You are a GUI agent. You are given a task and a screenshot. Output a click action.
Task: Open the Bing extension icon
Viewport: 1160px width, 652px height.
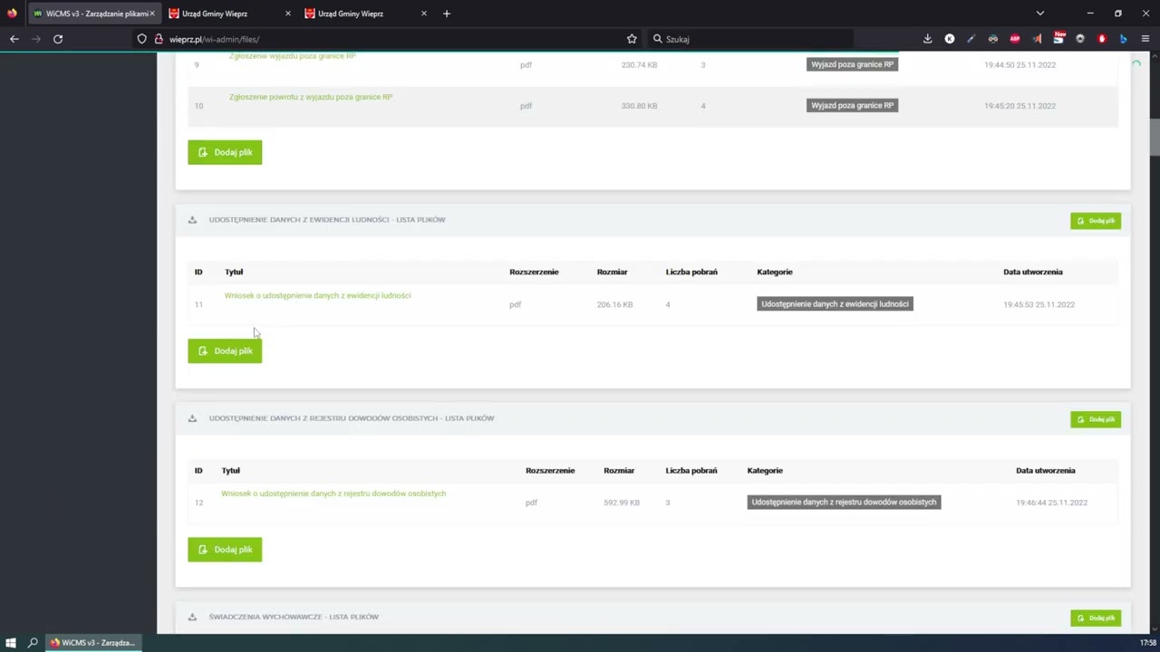coord(1123,39)
